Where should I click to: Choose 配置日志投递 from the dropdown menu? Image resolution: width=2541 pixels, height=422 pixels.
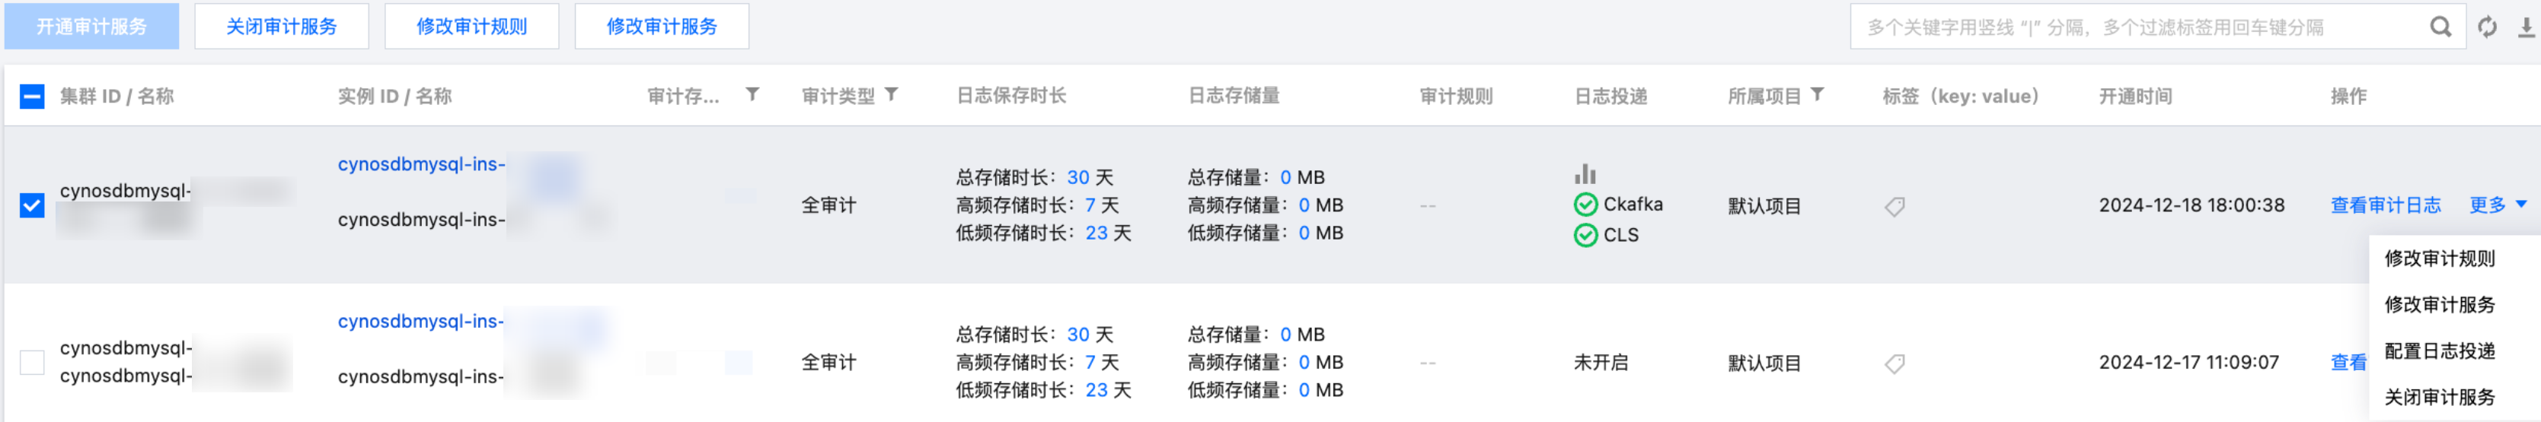pyautogui.click(x=2440, y=351)
